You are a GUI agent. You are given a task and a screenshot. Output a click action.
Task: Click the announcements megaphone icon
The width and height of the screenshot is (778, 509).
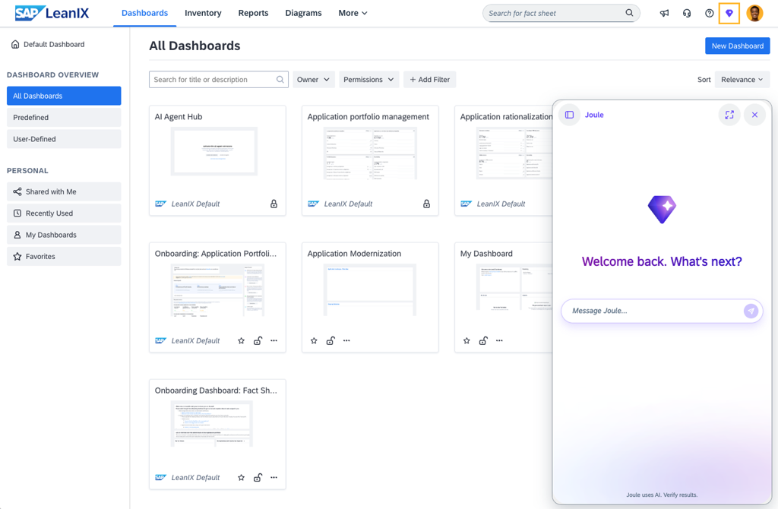click(x=664, y=14)
